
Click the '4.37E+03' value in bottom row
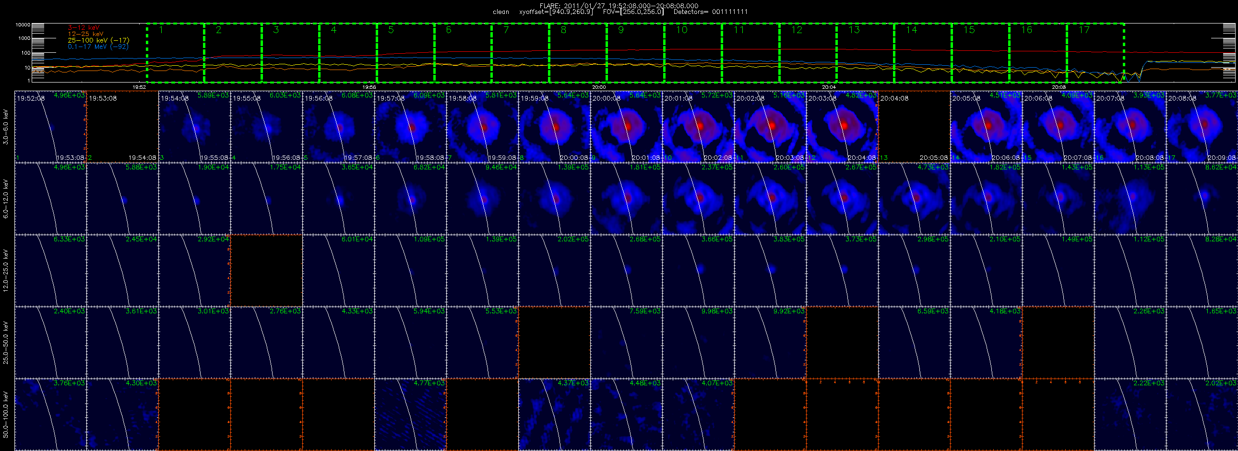coord(573,383)
